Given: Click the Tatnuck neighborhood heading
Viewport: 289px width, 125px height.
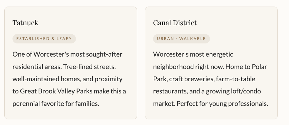Looking at the screenshot, I should click(25, 23).
